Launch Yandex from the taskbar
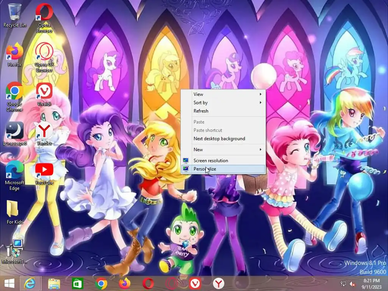Viewport: 388px width, 291px height. pos(219,283)
